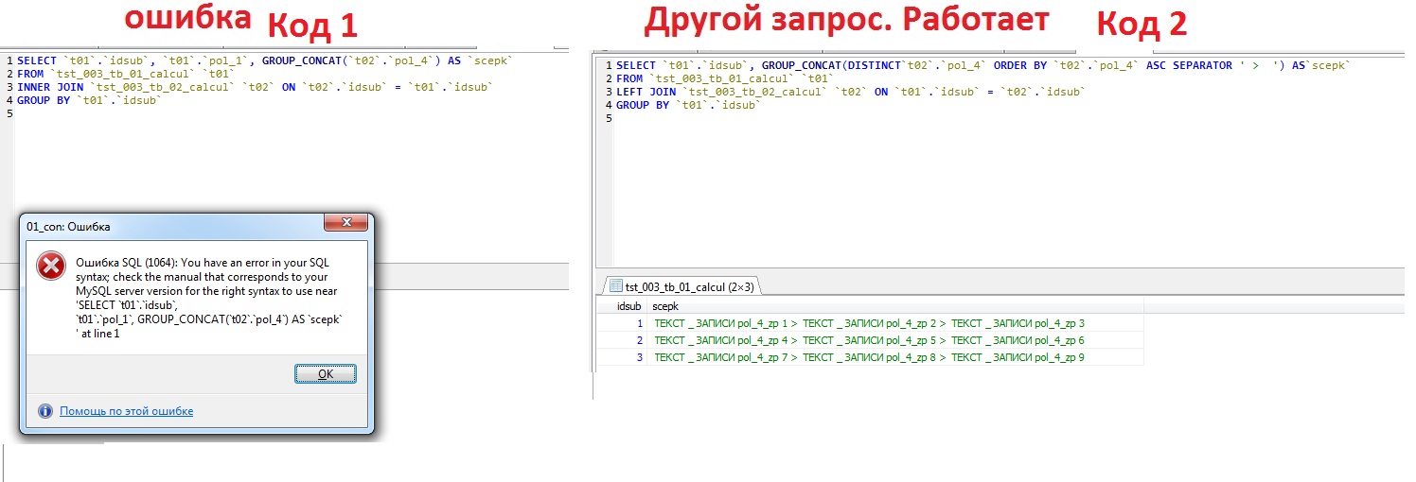1416x482 pixels.
Task: Click the scepk column header
Action: coord(665,307)
